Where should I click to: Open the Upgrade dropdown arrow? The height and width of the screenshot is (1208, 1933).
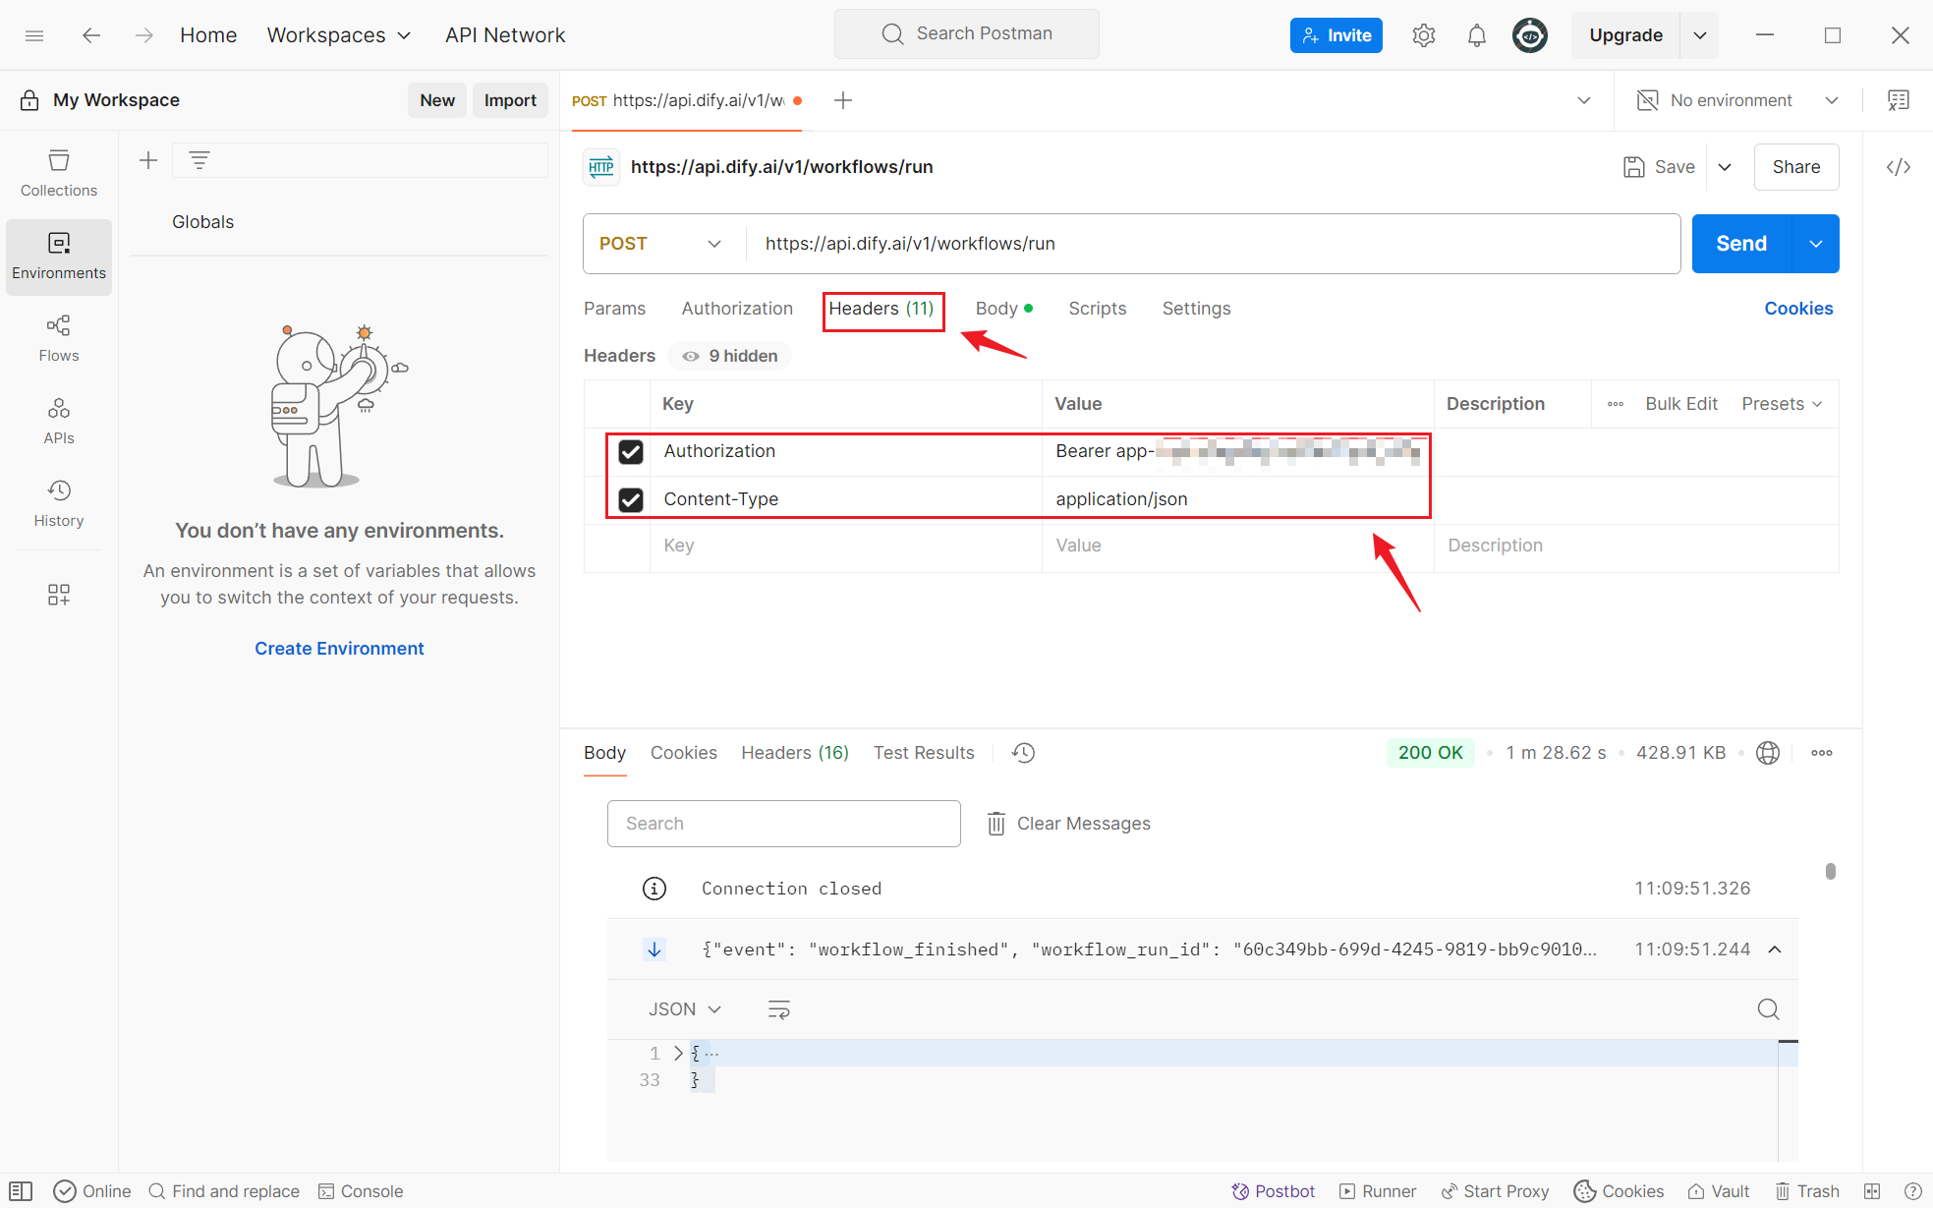pyautogui.click(x=1700, y=35)
